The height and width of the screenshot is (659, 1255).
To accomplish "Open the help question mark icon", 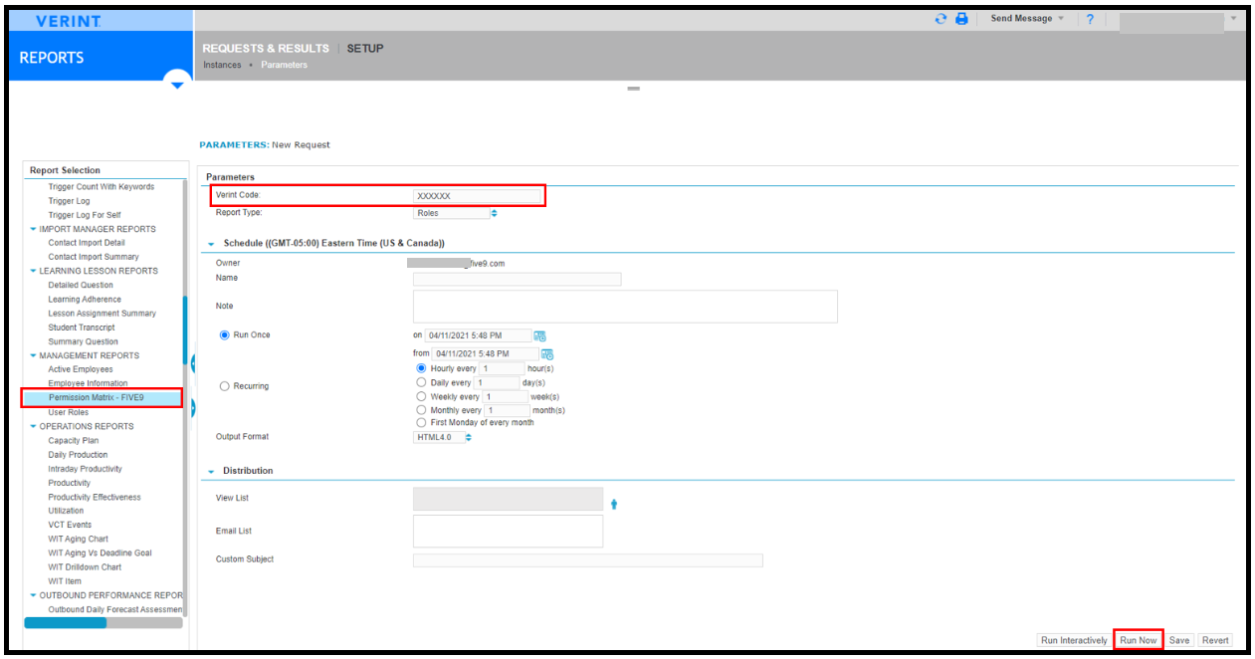I will tap(1090, 19).
